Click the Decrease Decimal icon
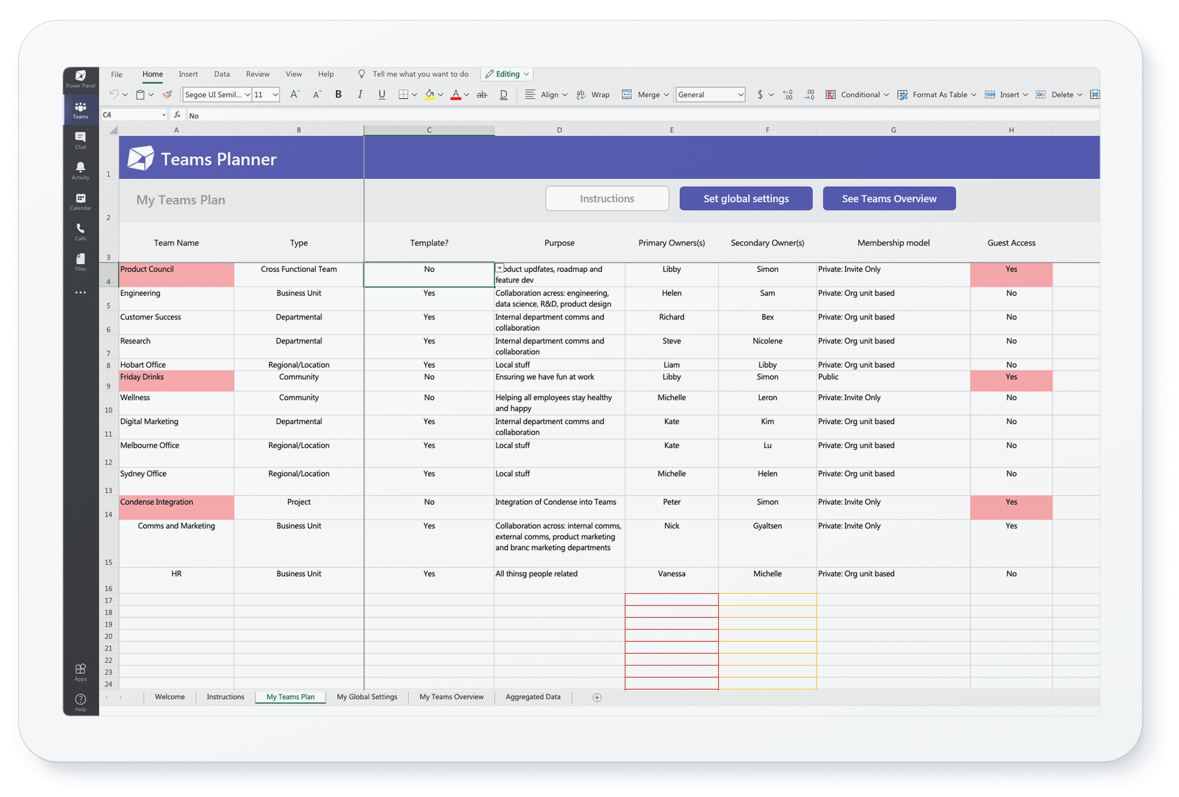 tap(809, 94)
